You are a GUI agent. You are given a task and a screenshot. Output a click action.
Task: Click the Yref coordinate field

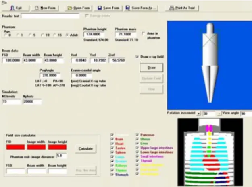(98, 60)
